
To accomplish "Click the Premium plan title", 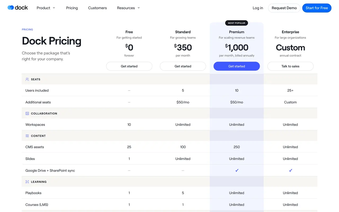I will (237, 32).
